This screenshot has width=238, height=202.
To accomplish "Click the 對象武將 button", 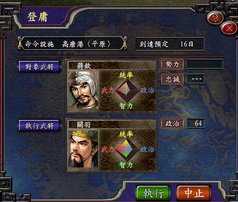I will pos(39,67).
